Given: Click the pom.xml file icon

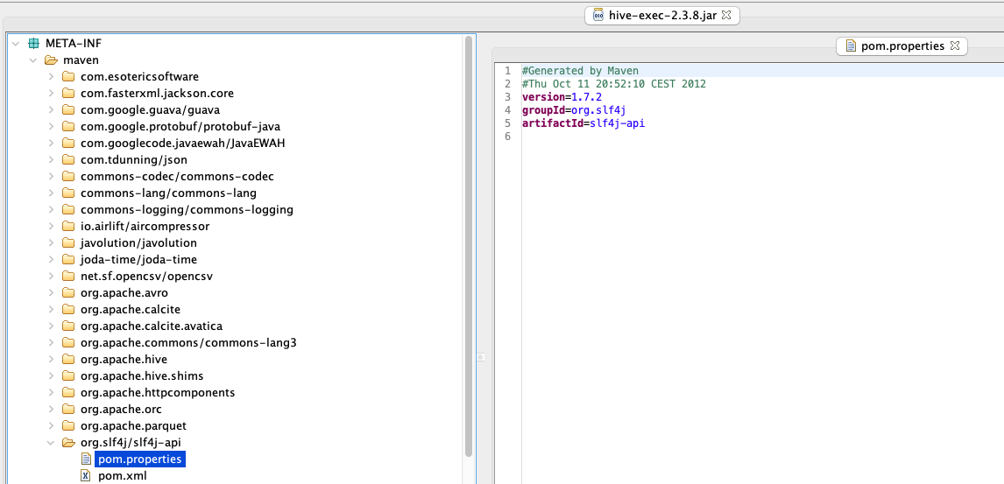Looking at the screenshot, I should (86, 476).
